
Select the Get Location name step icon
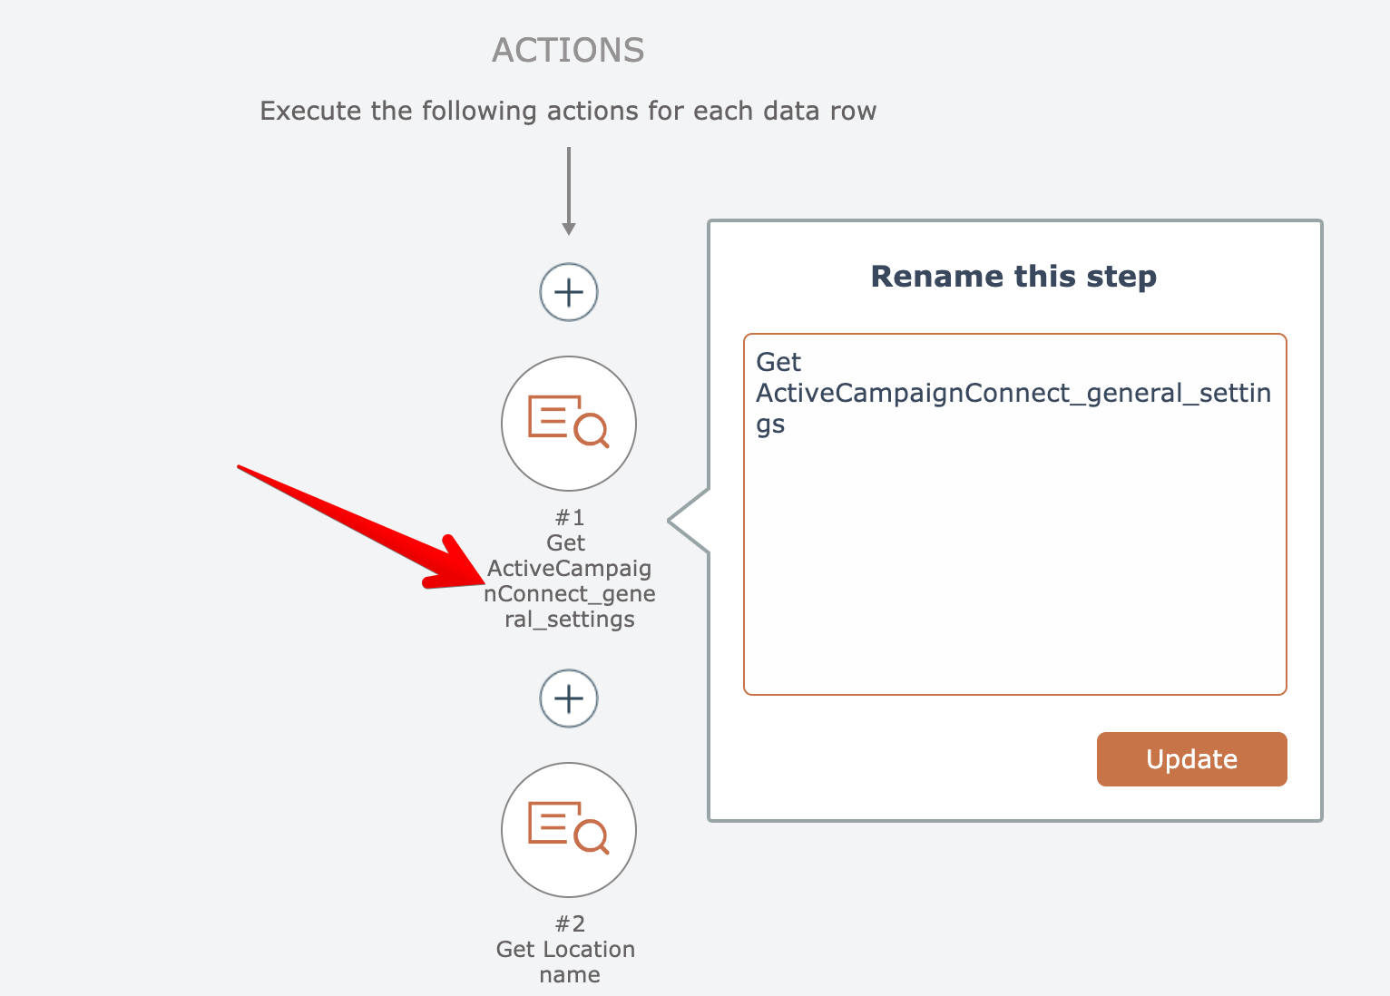(x=569, y=830)
